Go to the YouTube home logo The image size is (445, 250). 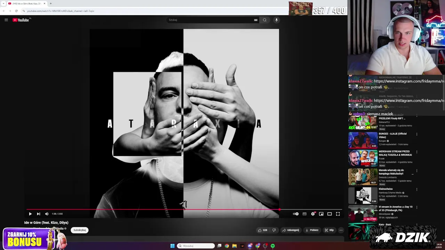pos(21,20)
